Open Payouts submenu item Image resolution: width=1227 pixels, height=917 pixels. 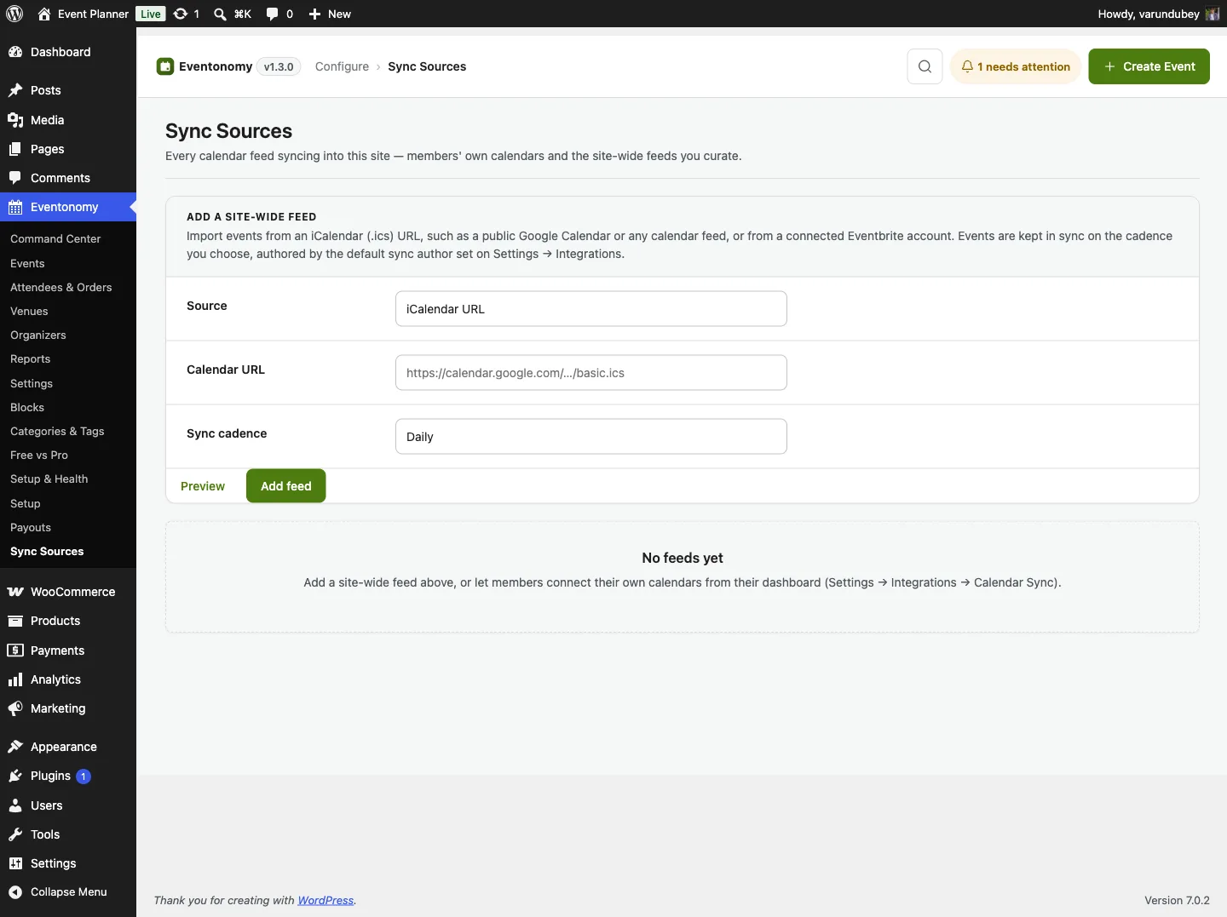[x=31, y=528]
